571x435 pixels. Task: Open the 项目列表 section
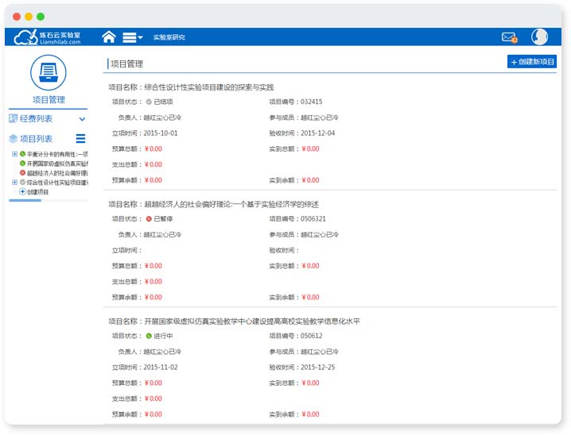[36, 138]
